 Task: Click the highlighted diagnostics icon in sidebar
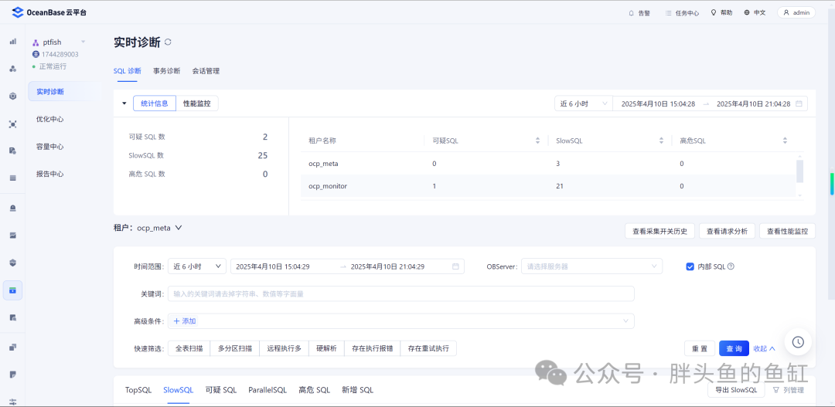13,290
